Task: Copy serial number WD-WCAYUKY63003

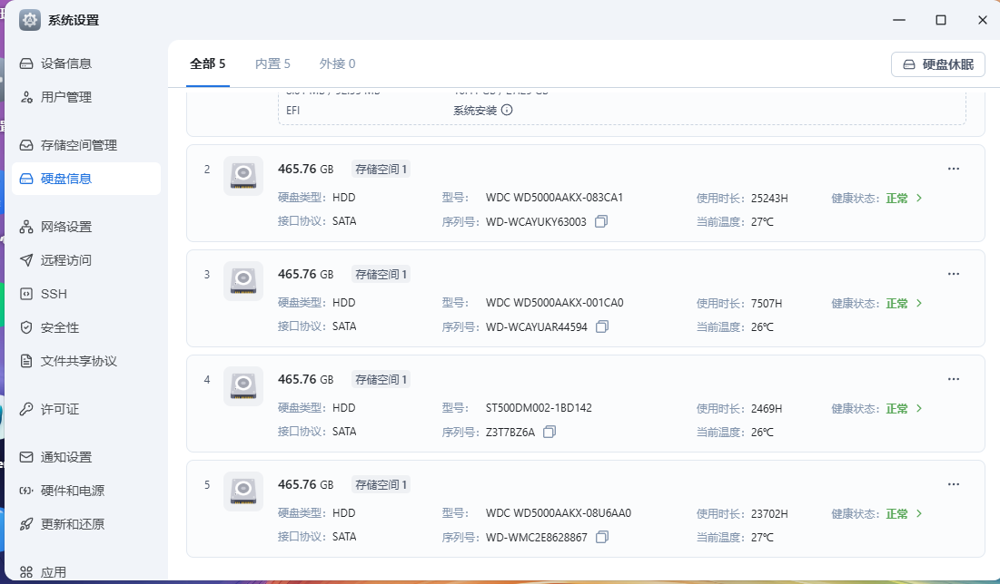Action: [601, 220]
